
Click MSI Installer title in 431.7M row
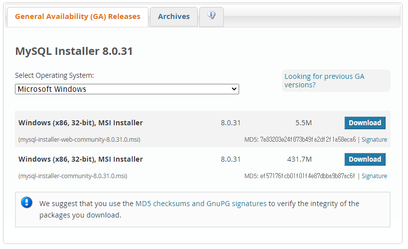click(x=81, y=159)
